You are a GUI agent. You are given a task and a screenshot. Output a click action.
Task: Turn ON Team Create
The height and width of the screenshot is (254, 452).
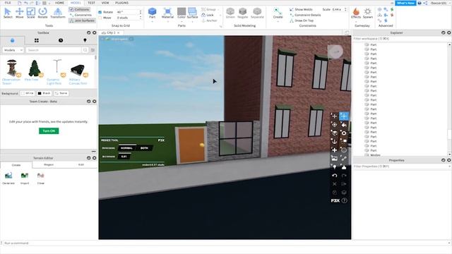[49, 131]
